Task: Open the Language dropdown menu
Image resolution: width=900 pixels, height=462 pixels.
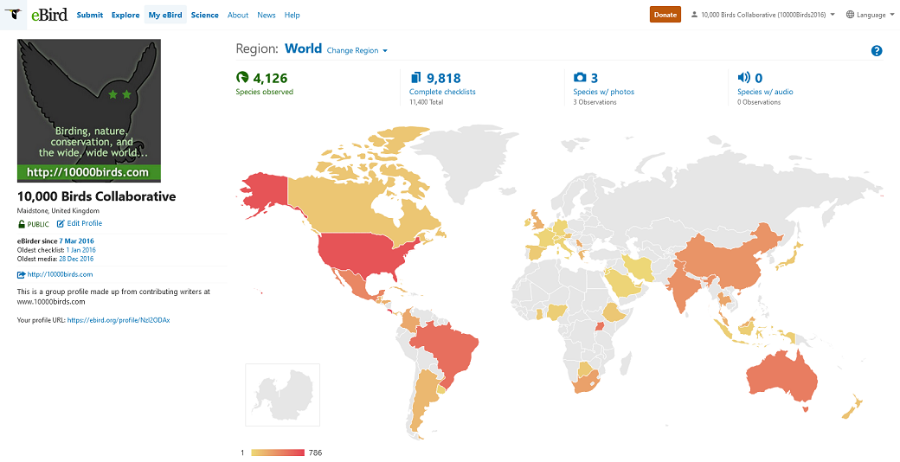Action: (x=869, y=15)
